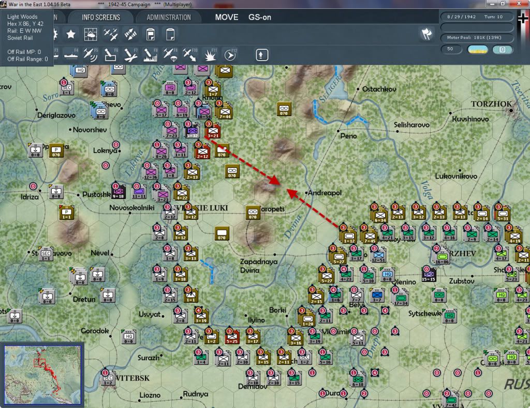Click the MOVE mode label
The image size is (530, 408).
[227, 17]
